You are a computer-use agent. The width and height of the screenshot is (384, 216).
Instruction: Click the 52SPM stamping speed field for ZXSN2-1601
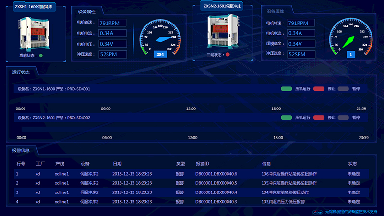point(300,54)
